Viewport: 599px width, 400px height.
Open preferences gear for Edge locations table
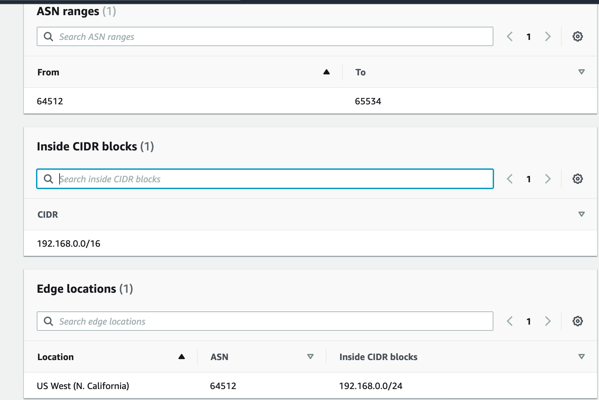point(577,321)
